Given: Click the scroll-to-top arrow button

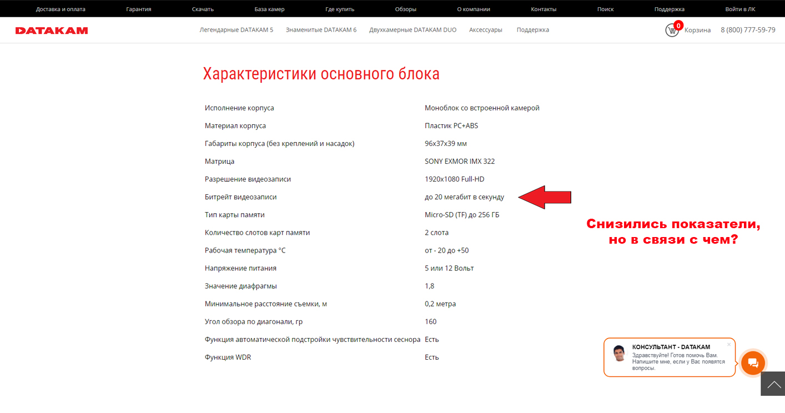Looking at the screenshot, I should [773, 384].
